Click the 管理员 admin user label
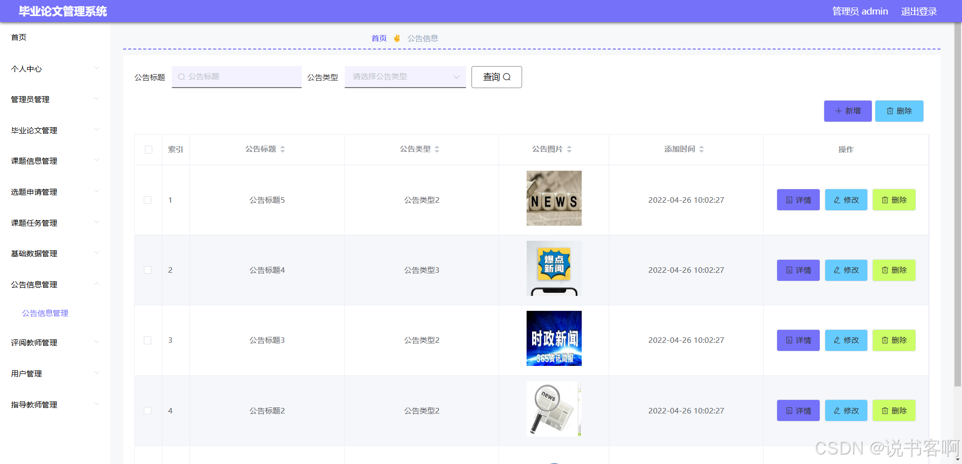The height and width of the screenshot is (464, 962). click(x=860, y=11)
